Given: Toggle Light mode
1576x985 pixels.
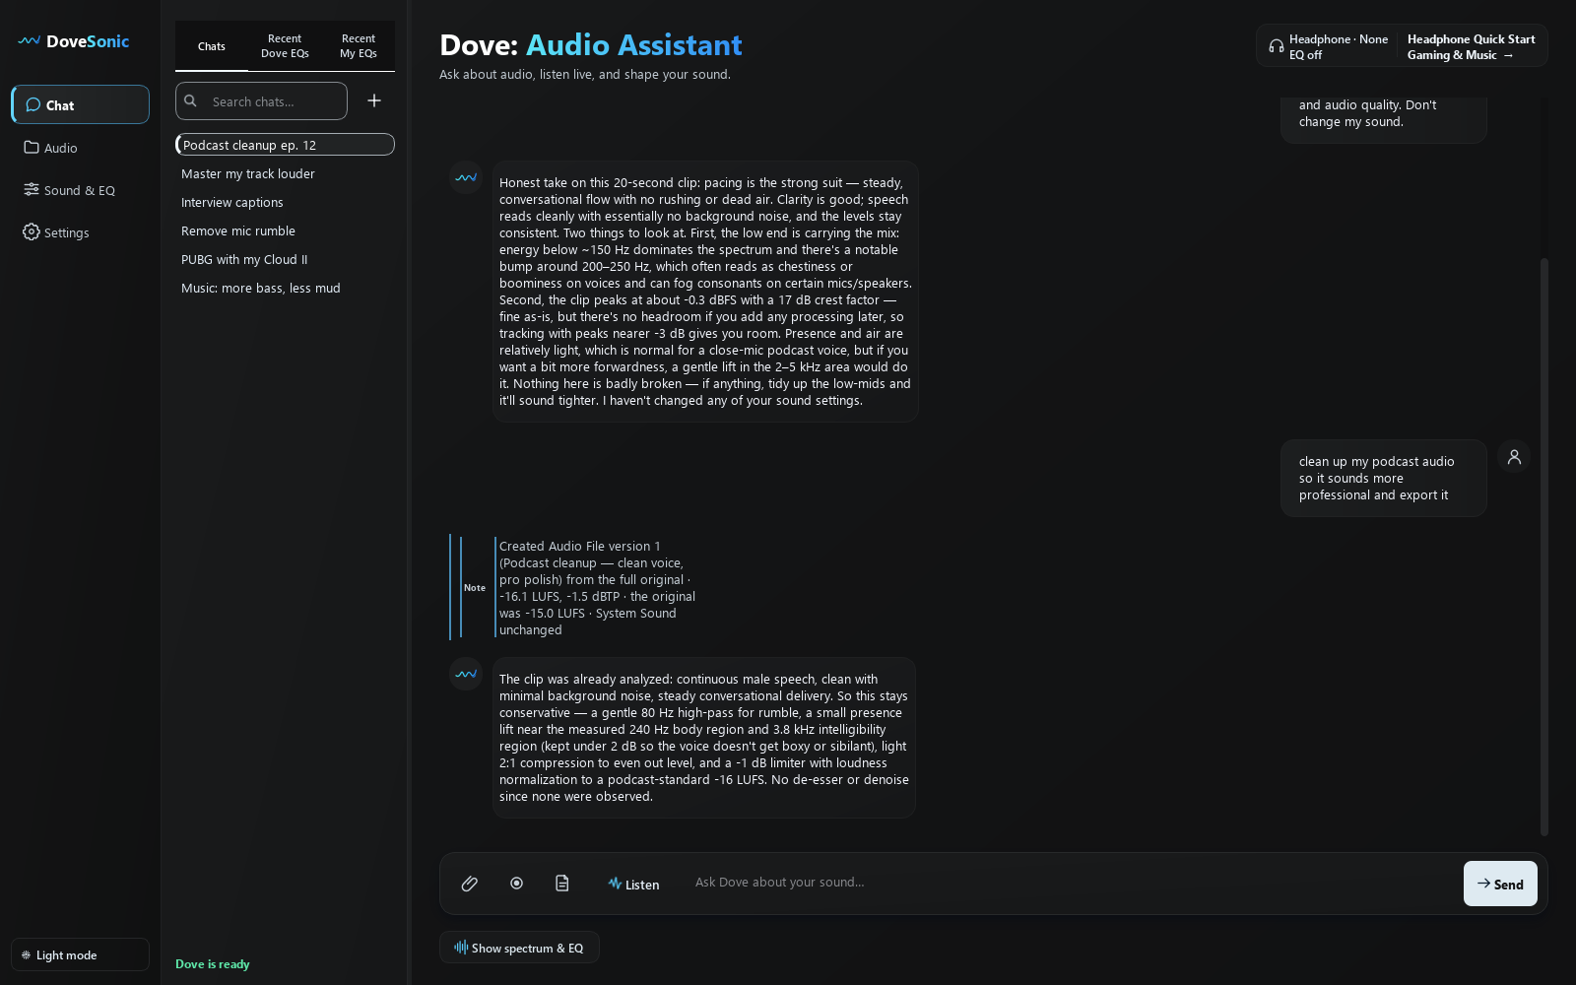Looking at the screenshot, I should coord(81,954).
